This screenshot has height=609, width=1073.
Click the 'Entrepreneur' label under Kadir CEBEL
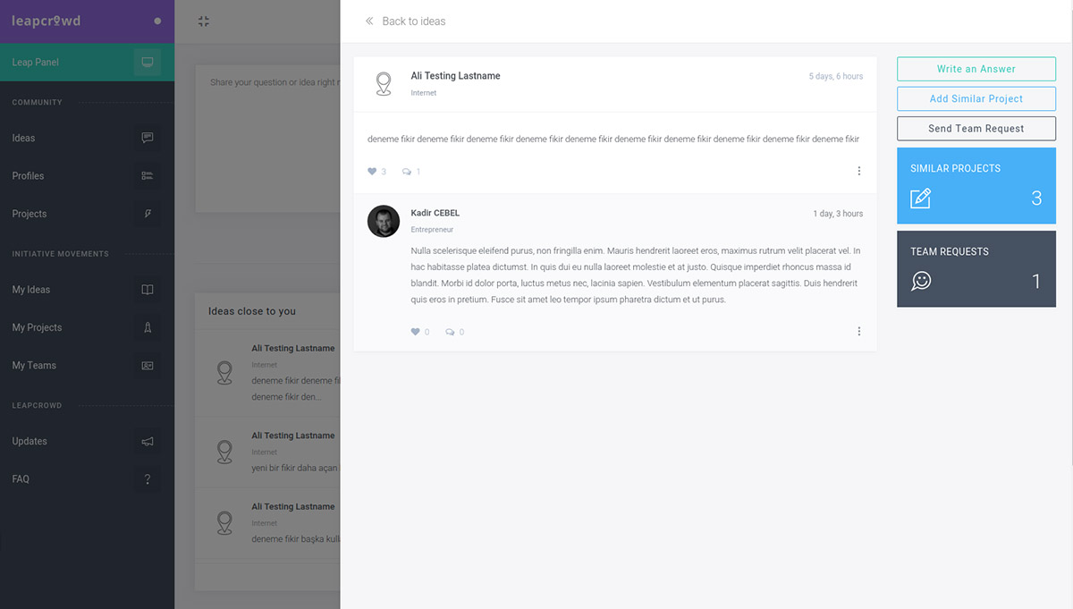(x=432, y=230)
